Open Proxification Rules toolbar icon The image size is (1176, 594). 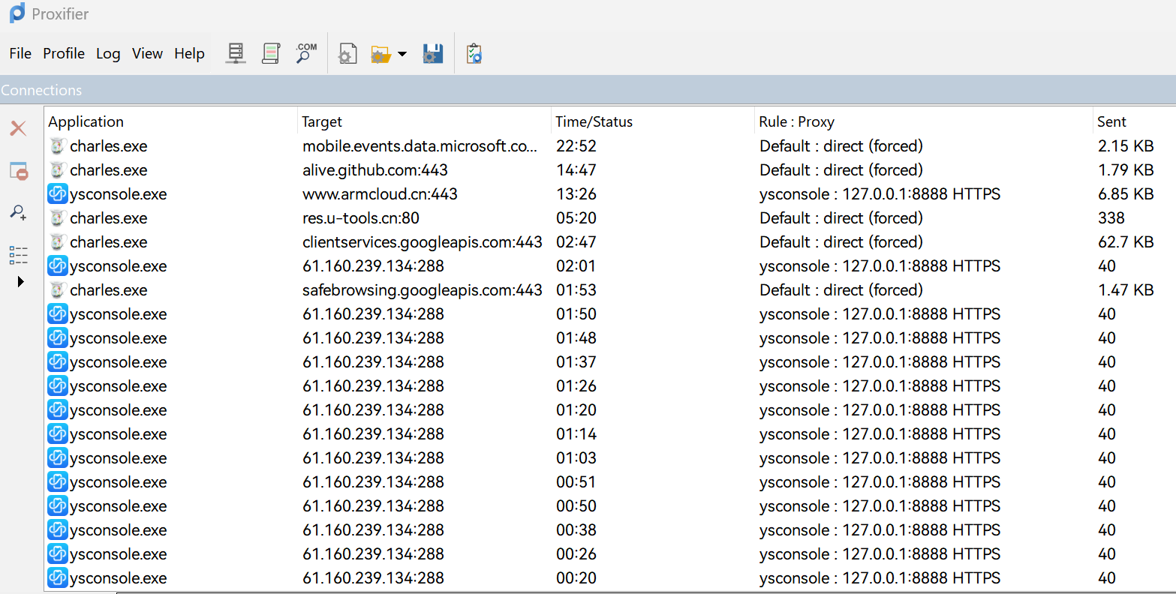click(x=271, y=53)
